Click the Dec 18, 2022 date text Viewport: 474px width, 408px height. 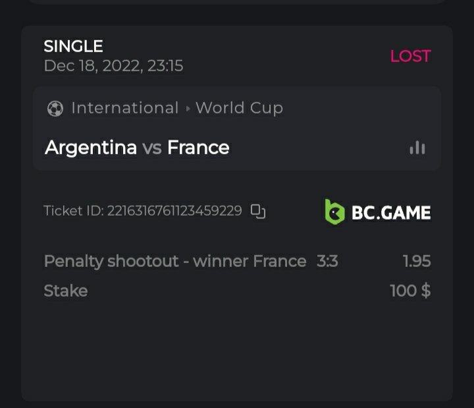[x=113, y=66]
